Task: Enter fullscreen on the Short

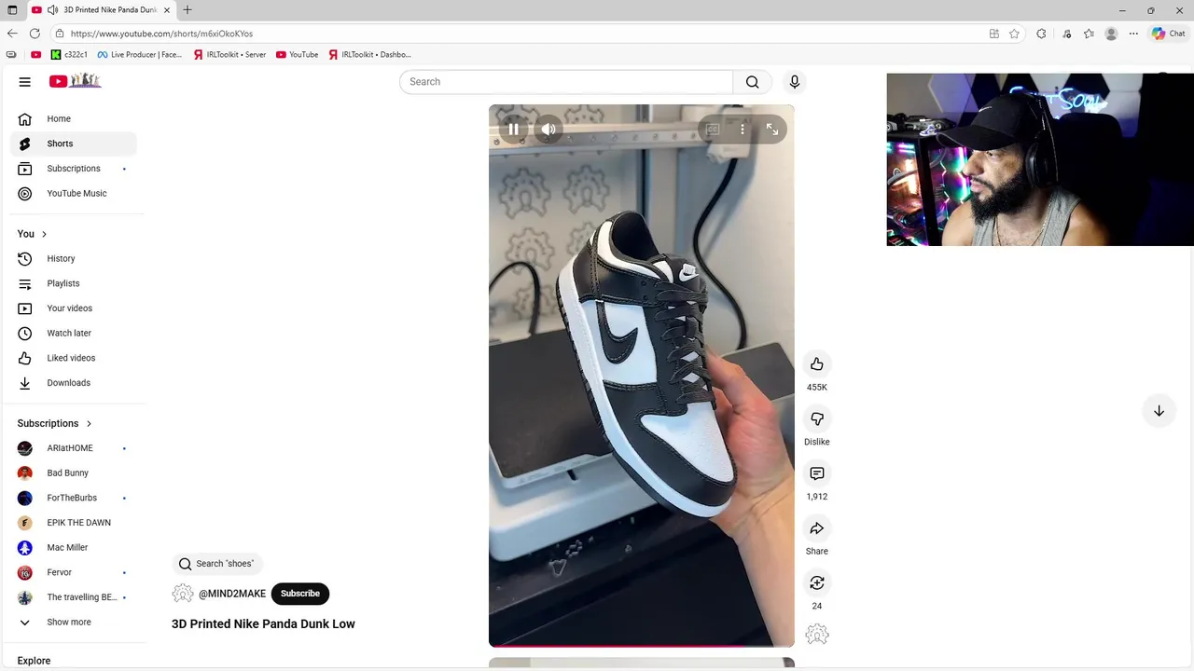Action: tap(772, 130)
